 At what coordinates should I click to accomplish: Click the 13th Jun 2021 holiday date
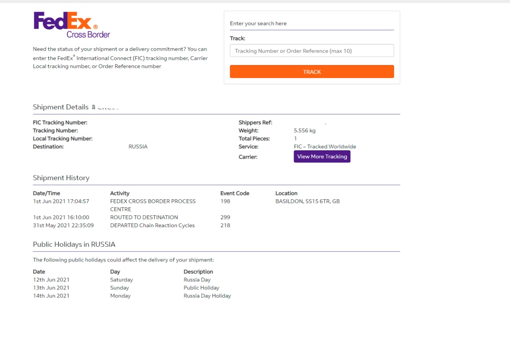click(51, 288)
